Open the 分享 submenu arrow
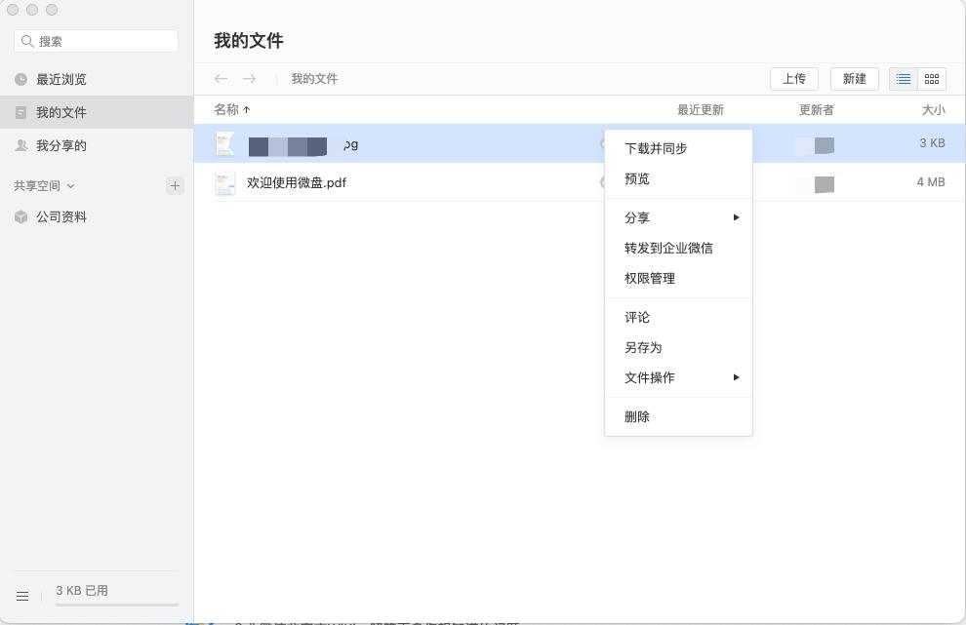This screenshot has width=966, height=625. point(736,217)
